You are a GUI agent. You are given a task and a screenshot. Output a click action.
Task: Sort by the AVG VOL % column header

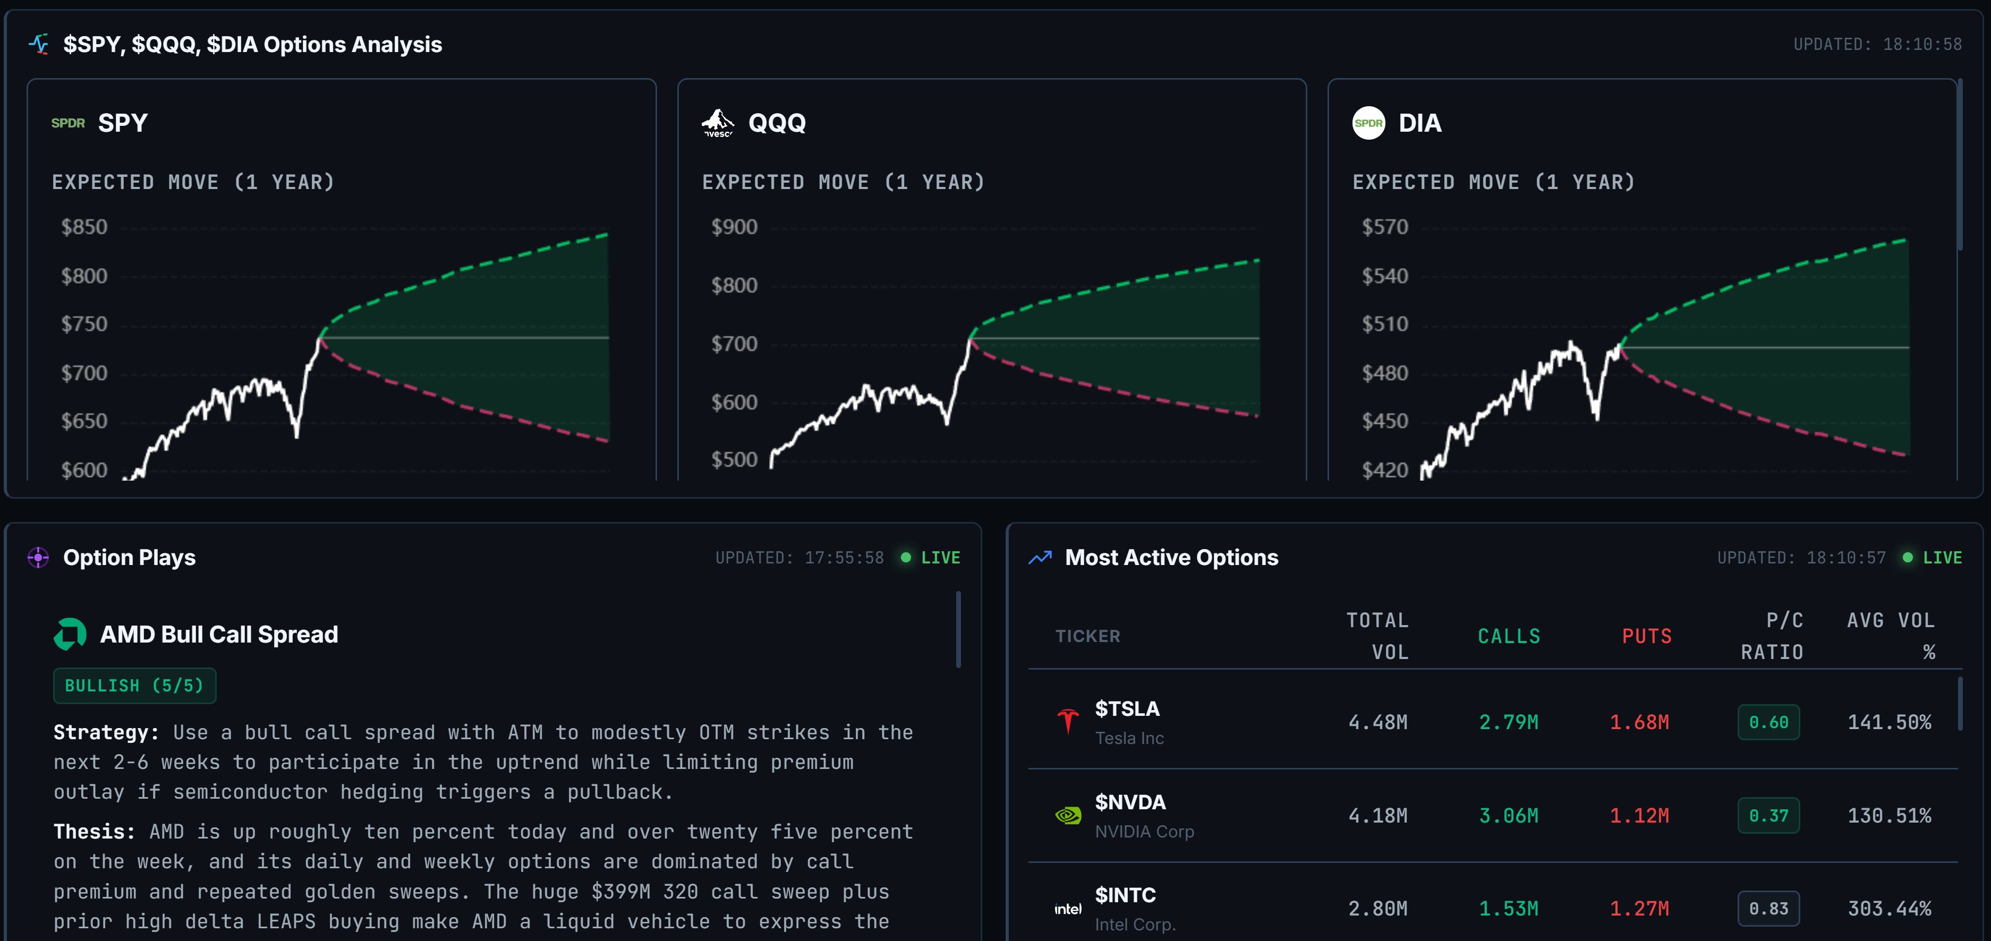point(1891,636)
